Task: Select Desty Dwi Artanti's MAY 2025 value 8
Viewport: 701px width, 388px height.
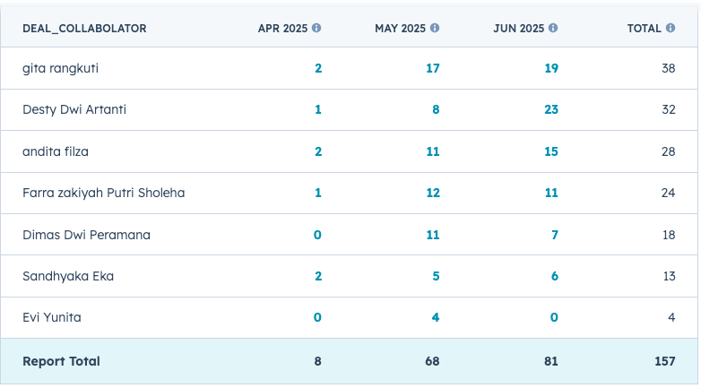Action: click(x=436, y=109)
